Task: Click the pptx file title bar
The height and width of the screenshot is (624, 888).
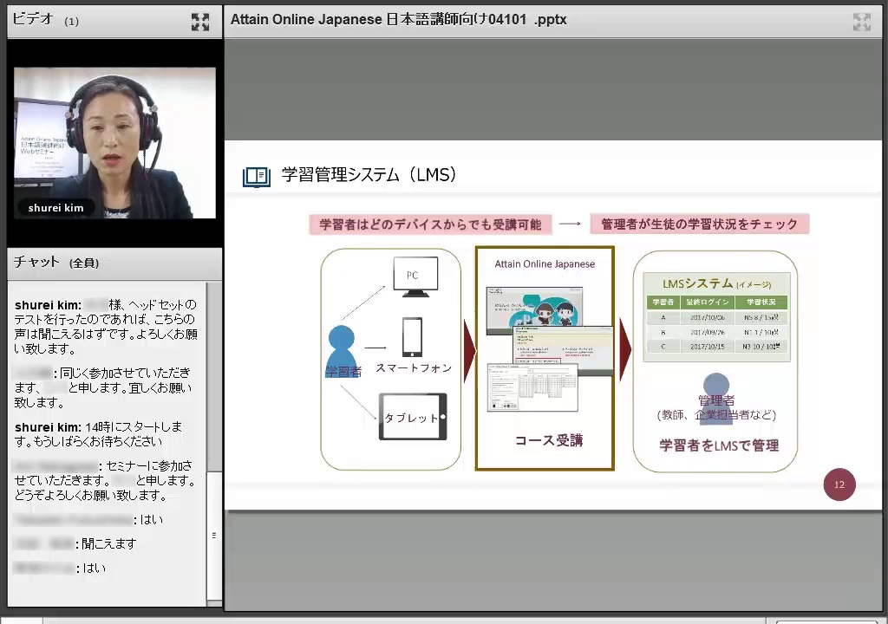Action: click(x=399, y=19)
